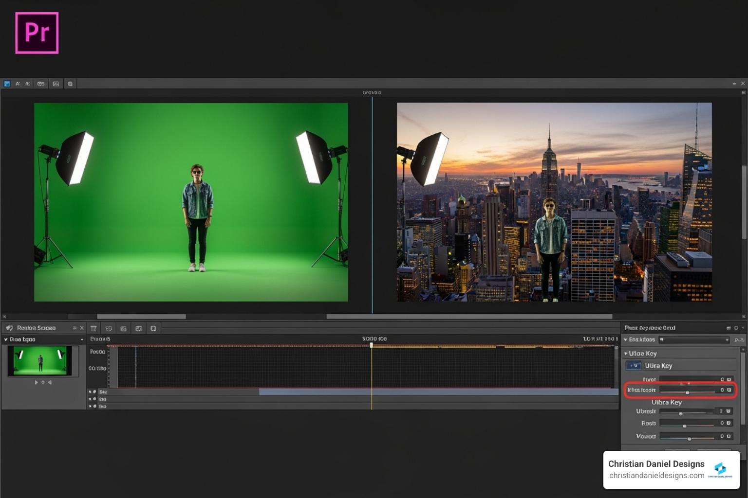
Task: Click the rightmost icon in the top toolbar
Action: [x=70, y=84]
